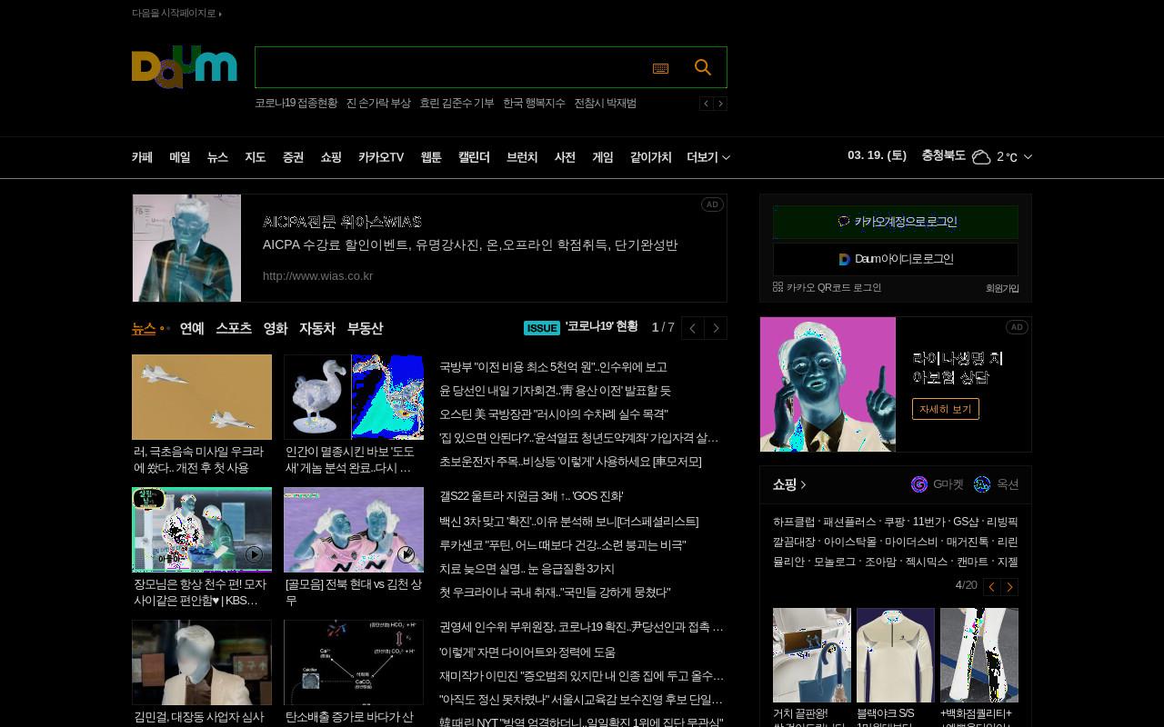Screen dimensions: 1164x727
Task: Open 메일 from the navigation menu
Action: click(180, 157)
